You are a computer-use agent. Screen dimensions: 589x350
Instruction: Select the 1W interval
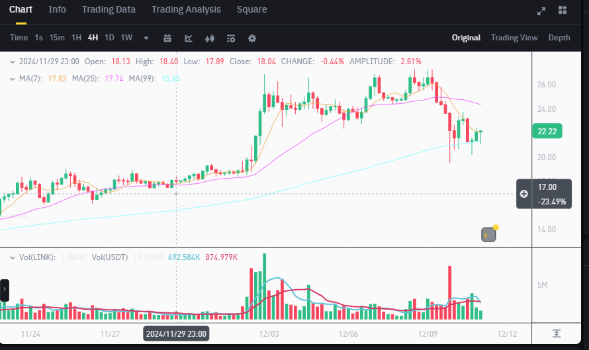click(126, 38)
